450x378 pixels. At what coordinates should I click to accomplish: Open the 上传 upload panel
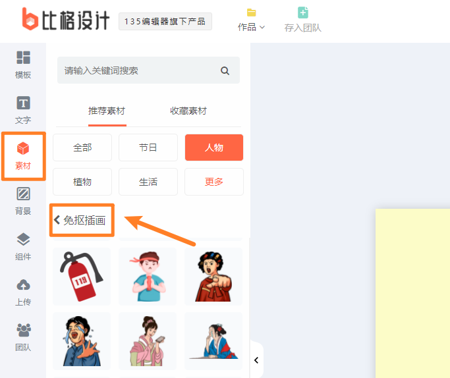[x=23, y=292]
